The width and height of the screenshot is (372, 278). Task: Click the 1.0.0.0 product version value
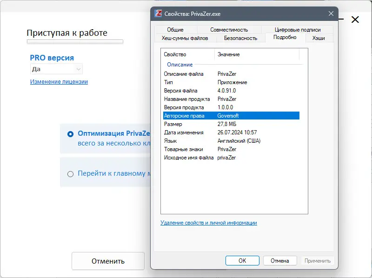click(225, 107)
